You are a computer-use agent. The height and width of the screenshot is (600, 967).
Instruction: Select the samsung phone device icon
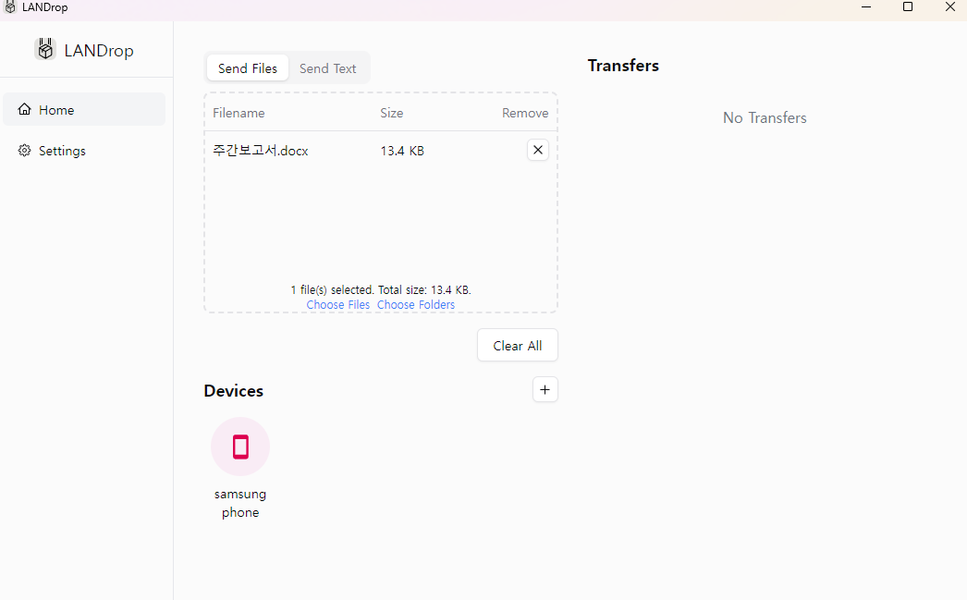[x=240, y=447]
